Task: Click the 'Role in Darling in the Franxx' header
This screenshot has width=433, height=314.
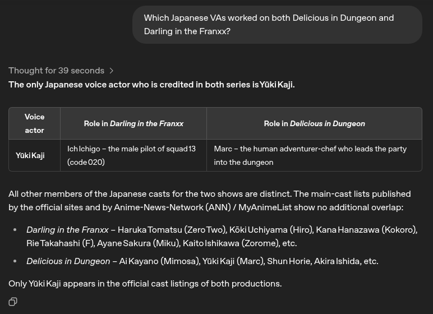Action: click(133, 123)
